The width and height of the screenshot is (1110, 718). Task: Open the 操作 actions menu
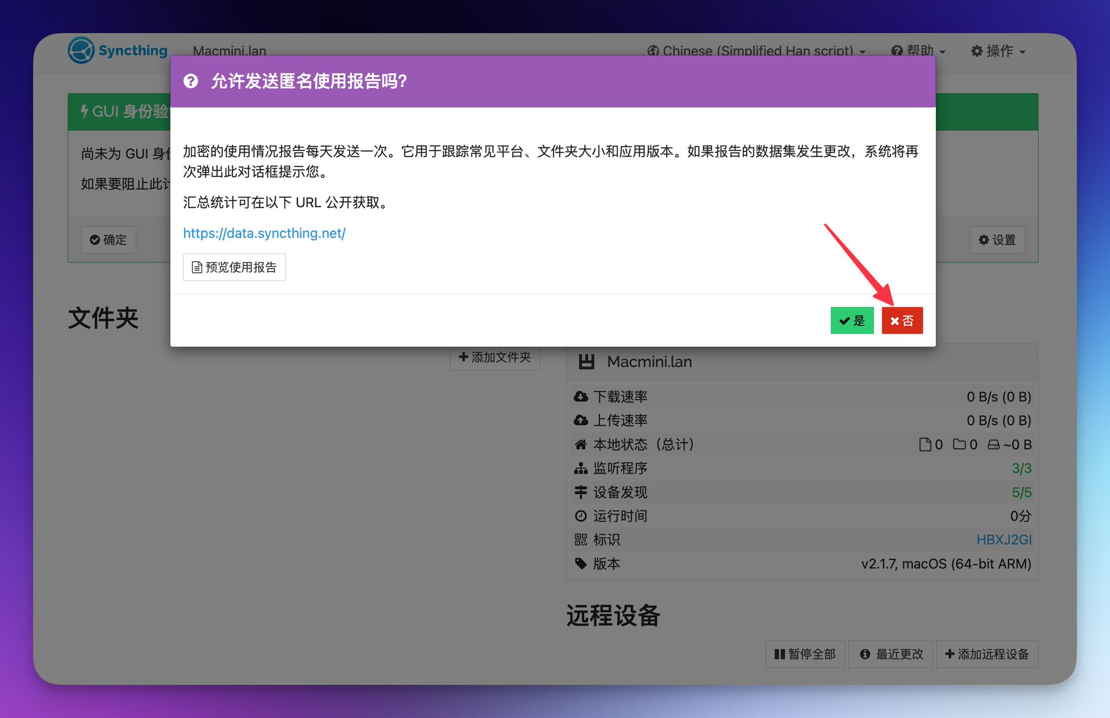(x=998, y=51)
